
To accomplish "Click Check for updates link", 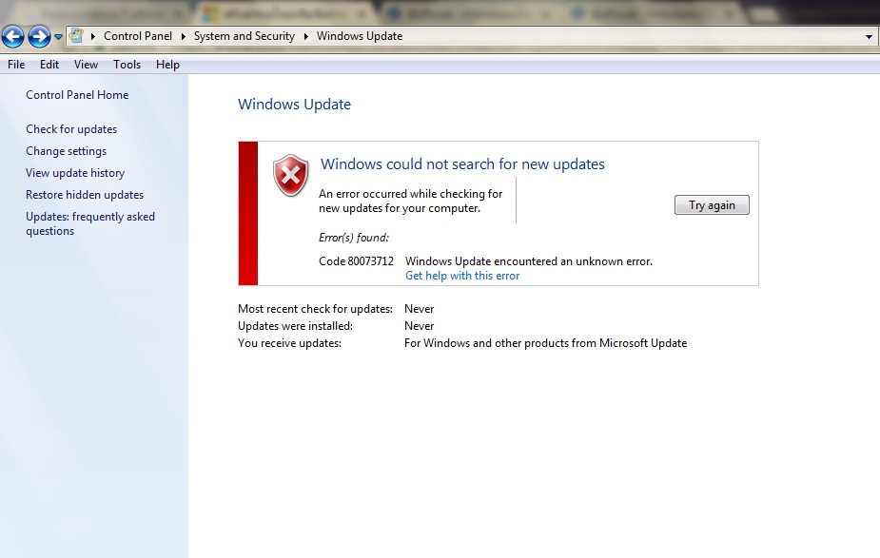I will coord(71,129).
